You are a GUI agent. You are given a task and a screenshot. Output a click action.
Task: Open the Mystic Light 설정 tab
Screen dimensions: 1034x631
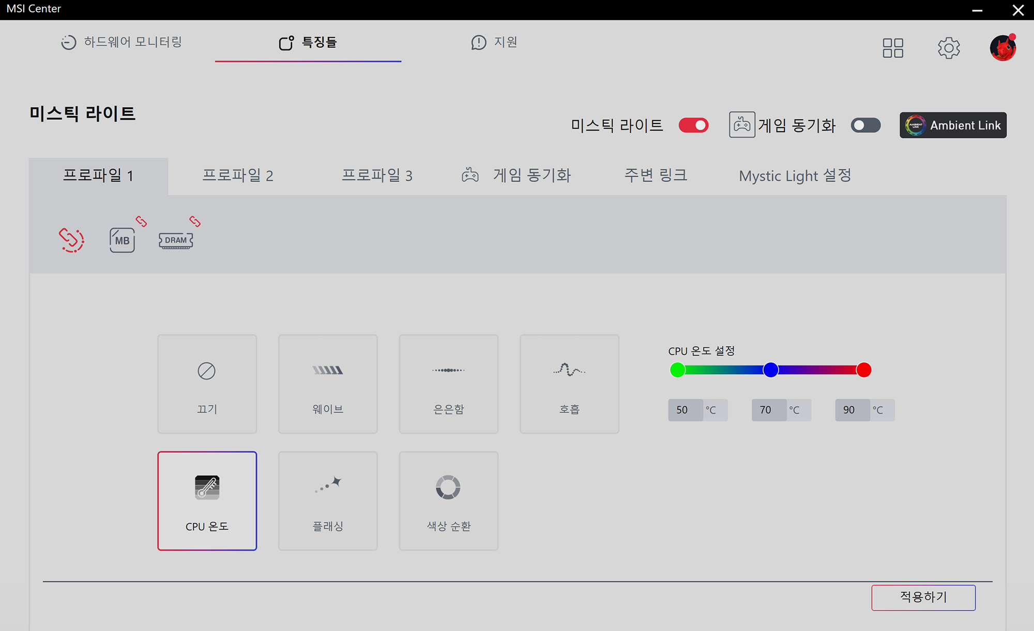[795, 176]
